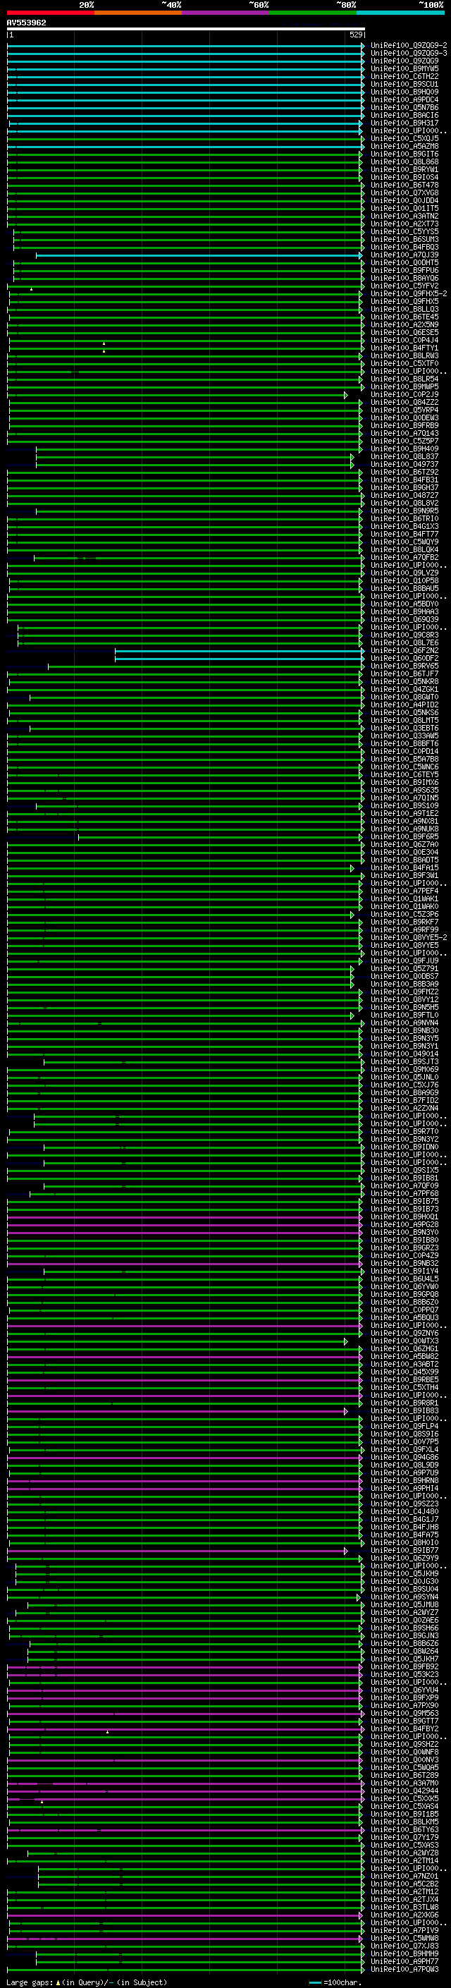Select label UniRef100_Q9FHX5-2

pos(409,294)
